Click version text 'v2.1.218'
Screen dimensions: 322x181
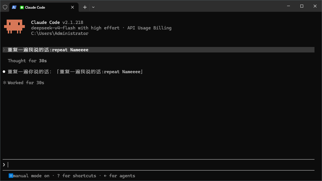[x=73, y=22]
